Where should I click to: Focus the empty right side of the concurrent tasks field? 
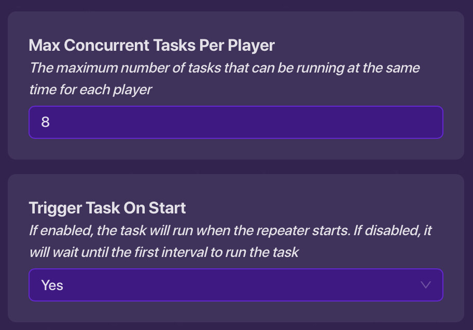coord(363,122)
